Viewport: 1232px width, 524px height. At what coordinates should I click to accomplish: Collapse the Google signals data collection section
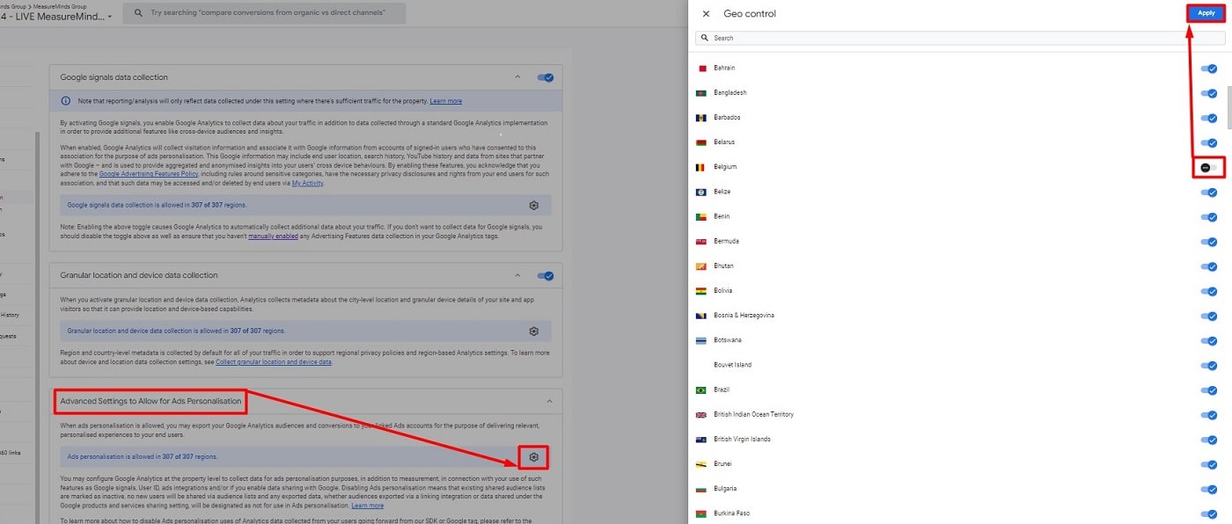point(517,77)
